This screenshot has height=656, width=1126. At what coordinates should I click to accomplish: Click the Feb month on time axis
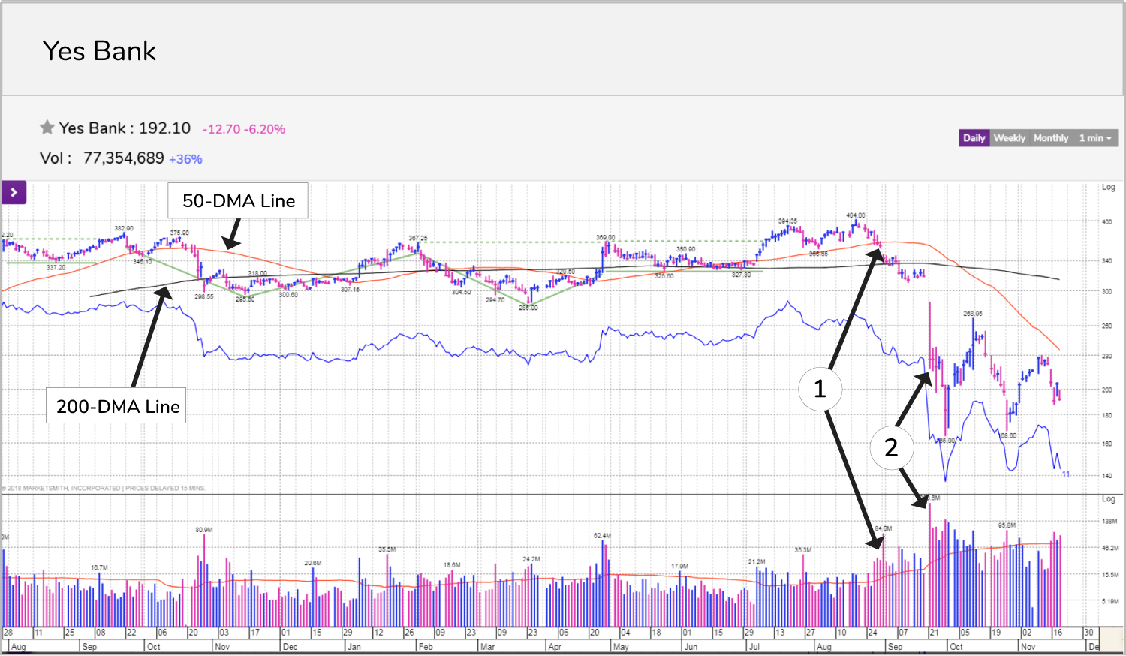[426, 647]
